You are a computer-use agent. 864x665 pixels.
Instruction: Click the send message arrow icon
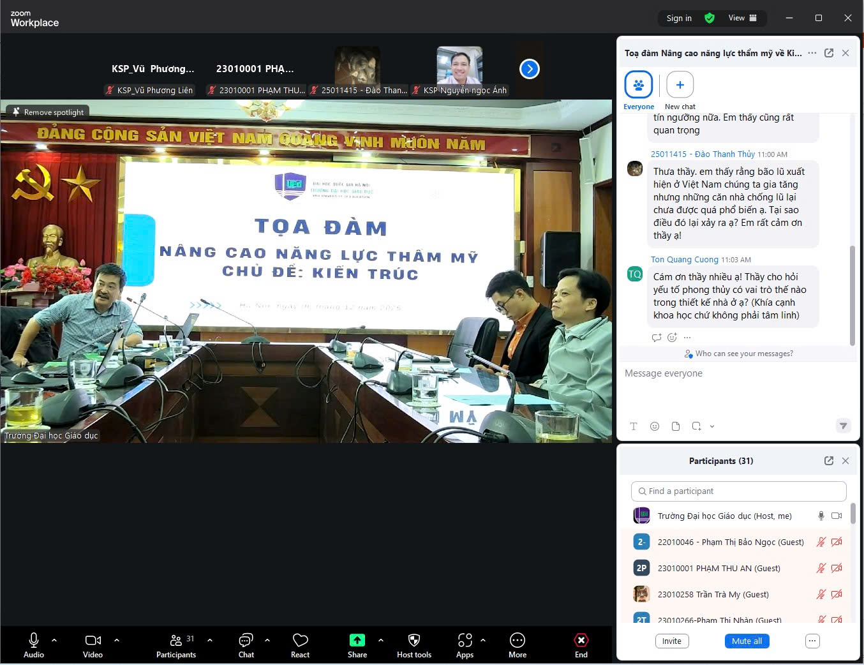tap(843, 426)
